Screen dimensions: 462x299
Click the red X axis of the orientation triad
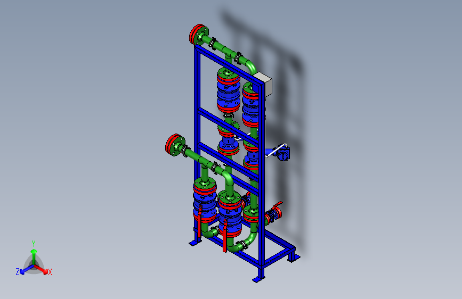pyautogui.click(x=42, y=269)
